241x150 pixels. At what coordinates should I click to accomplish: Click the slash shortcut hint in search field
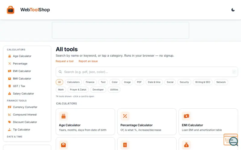click(234, 72)
